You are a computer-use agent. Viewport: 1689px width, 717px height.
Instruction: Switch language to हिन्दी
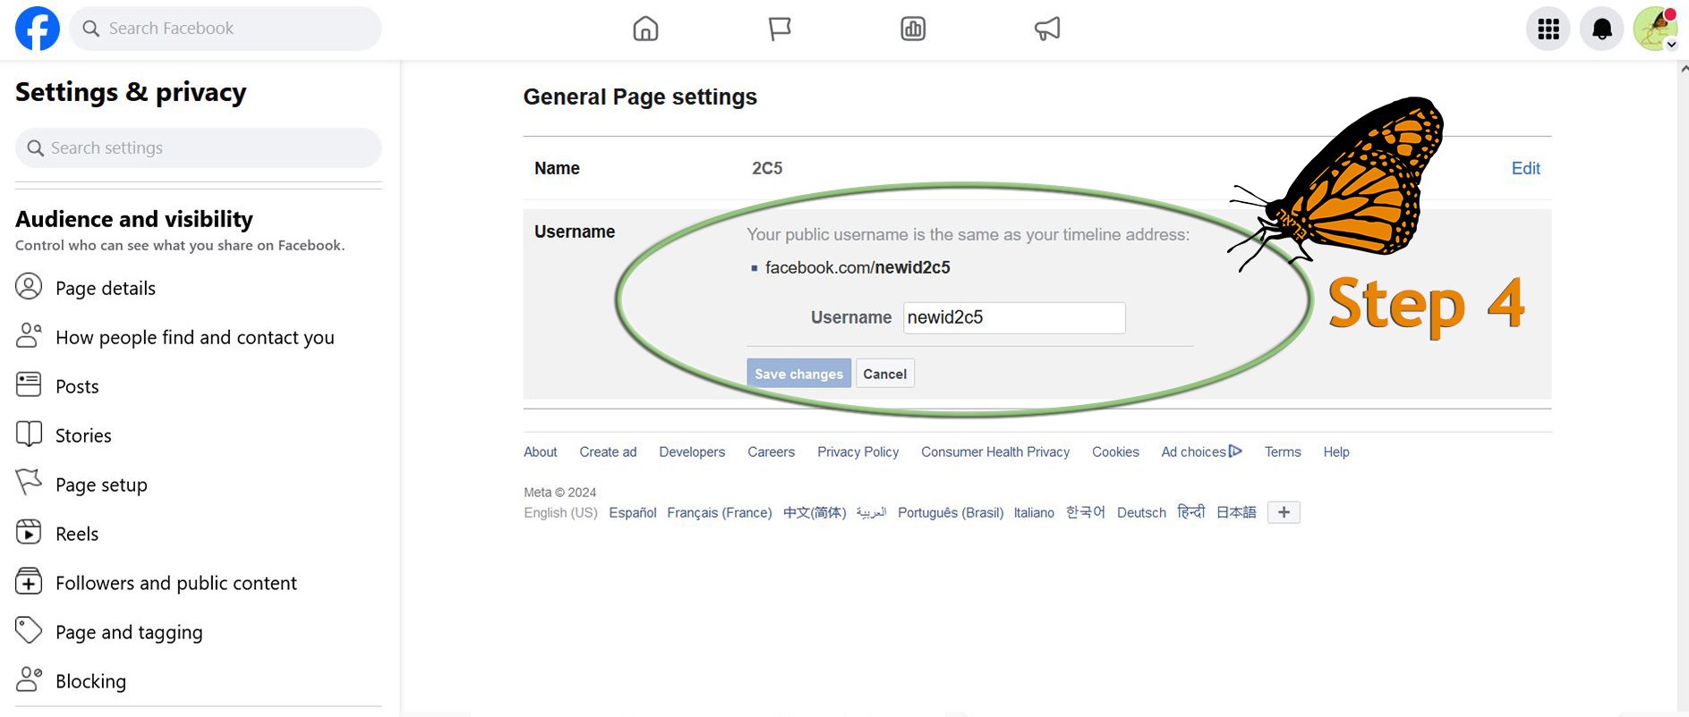[1191, 512]
